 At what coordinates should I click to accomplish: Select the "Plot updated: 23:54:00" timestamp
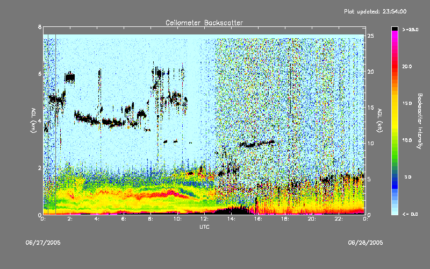375,11
